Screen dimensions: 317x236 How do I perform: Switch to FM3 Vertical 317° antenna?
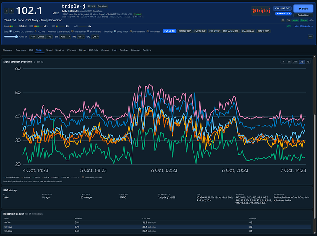231,31
